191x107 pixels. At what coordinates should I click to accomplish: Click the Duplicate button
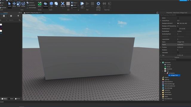pyautogui.click(x=3, y=7)
